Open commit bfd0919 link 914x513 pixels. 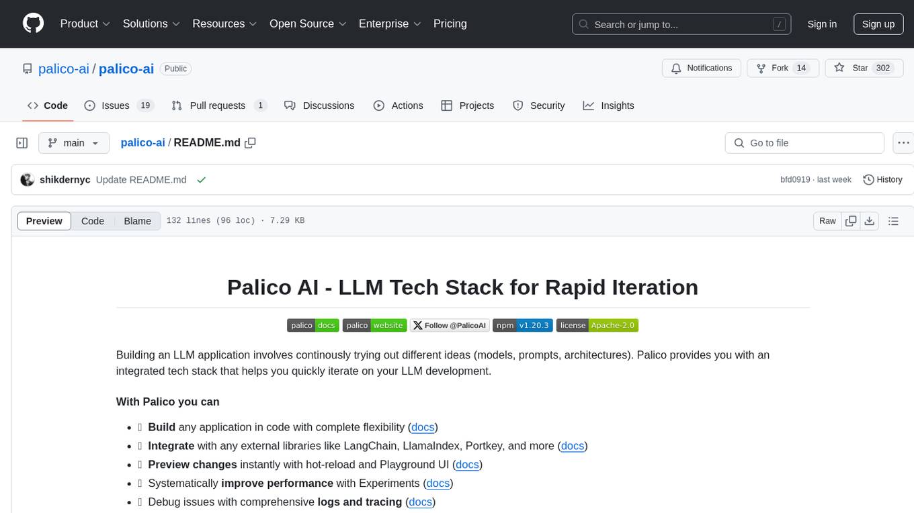coord(795,180)
